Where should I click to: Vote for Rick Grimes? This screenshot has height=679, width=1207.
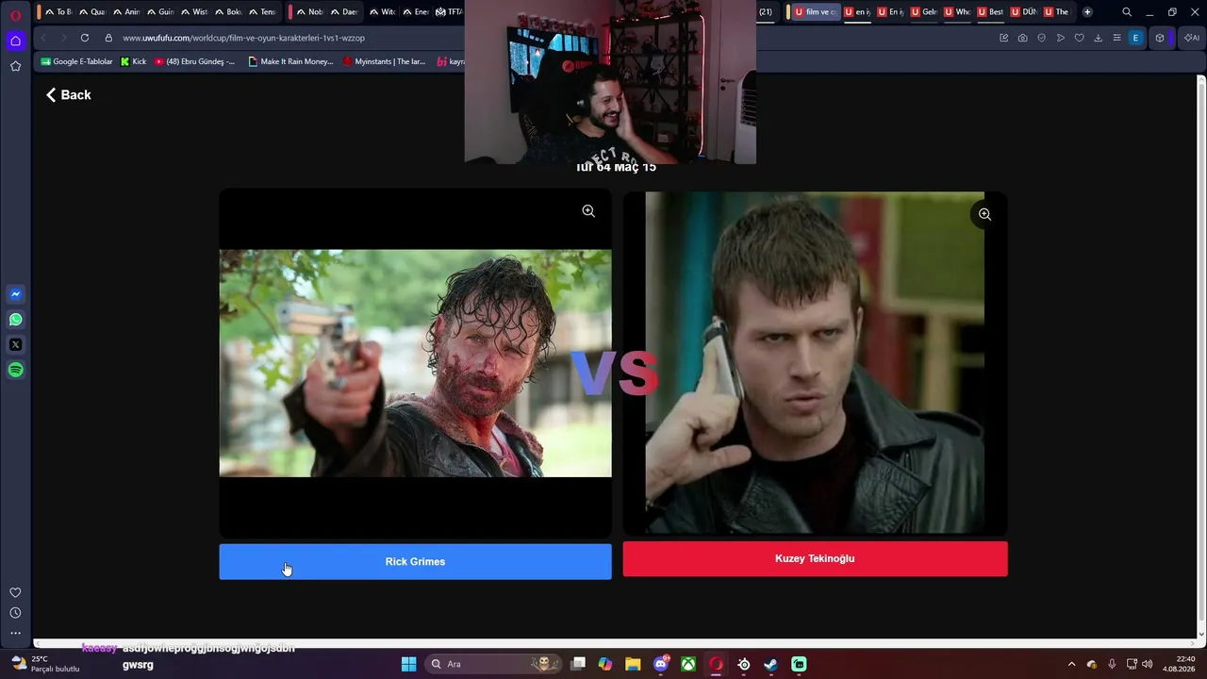coord(415,562)
